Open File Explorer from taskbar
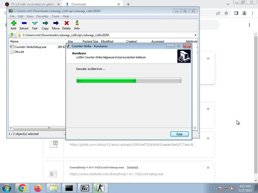Screen dimensions: 258x193 point(54,188)
